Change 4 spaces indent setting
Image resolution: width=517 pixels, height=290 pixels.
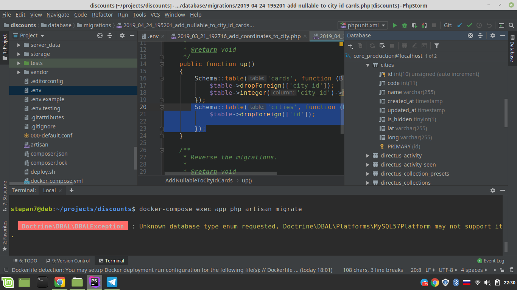[x=474, y=270]
